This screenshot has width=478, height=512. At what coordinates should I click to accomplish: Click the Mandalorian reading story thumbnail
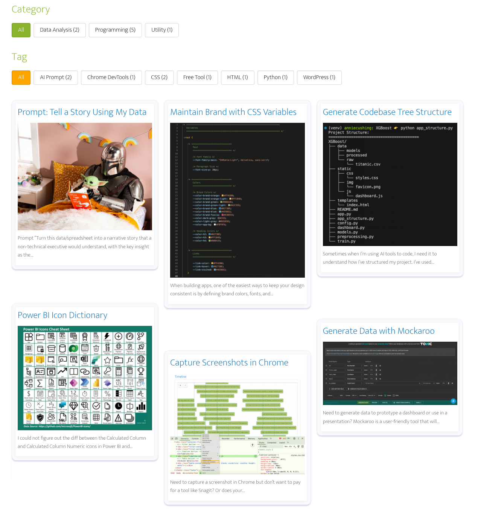85,176
